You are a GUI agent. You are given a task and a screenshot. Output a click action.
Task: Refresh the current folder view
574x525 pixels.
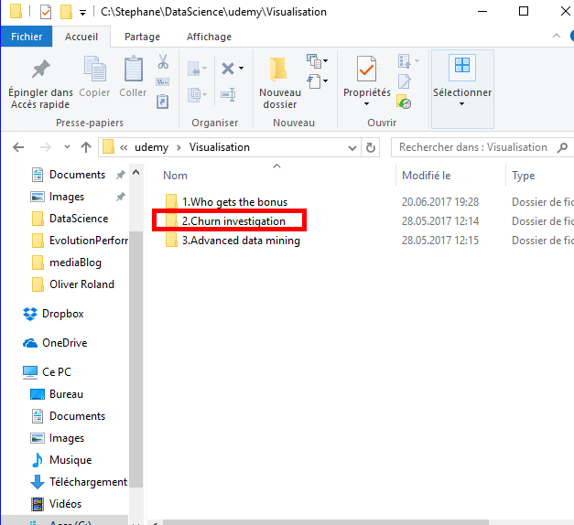pyautogui.click(x=371, y=147)
